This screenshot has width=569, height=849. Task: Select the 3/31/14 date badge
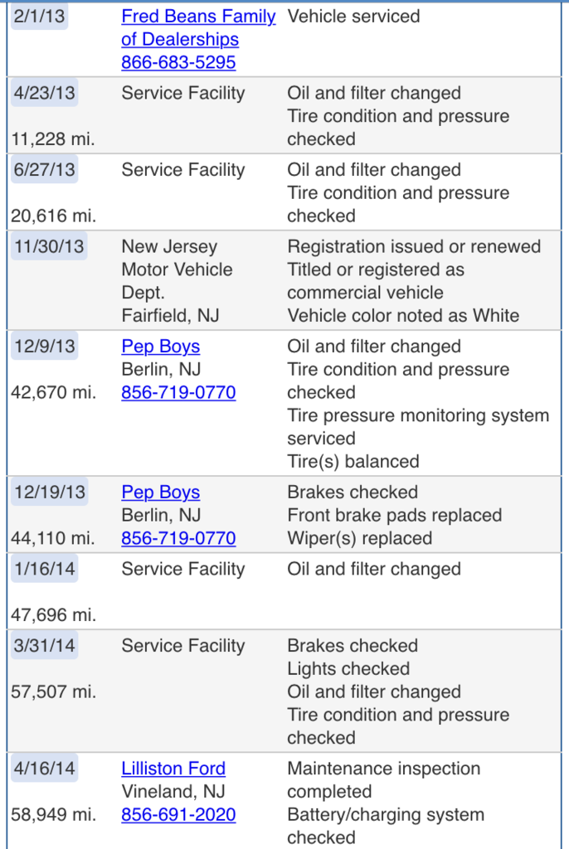[x=45, y=645]
